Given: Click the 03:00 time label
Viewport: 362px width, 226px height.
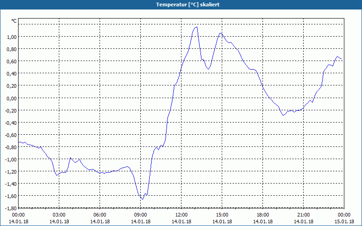Looking at the screenshot, I should coord(59,215).
